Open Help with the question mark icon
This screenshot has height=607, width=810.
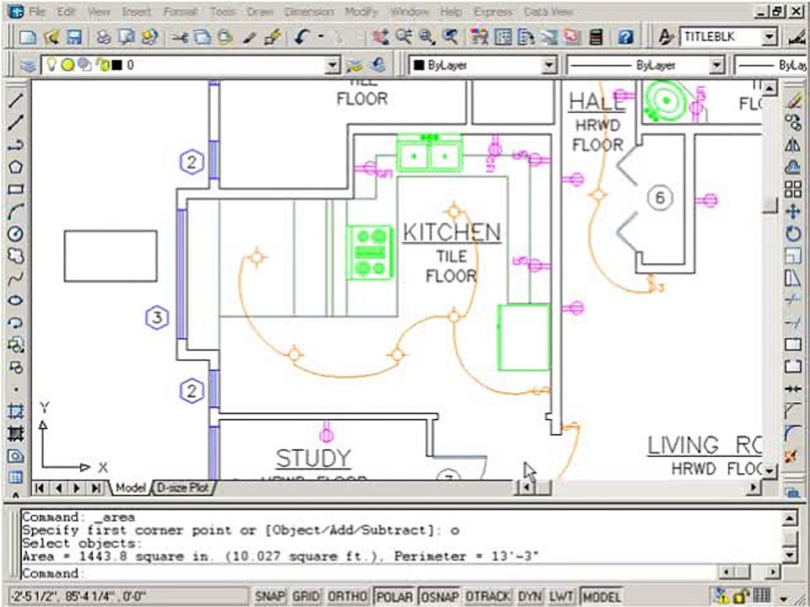(625, 37)
